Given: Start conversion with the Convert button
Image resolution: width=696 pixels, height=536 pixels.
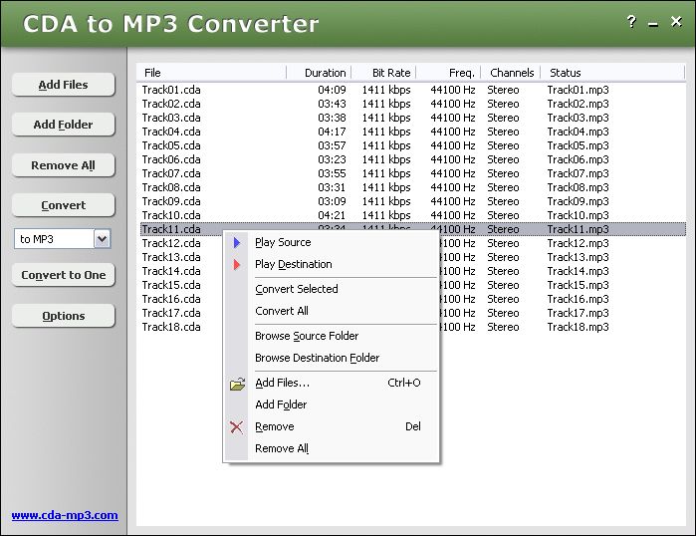Looking at the screenshot, I should pos(63,205).
